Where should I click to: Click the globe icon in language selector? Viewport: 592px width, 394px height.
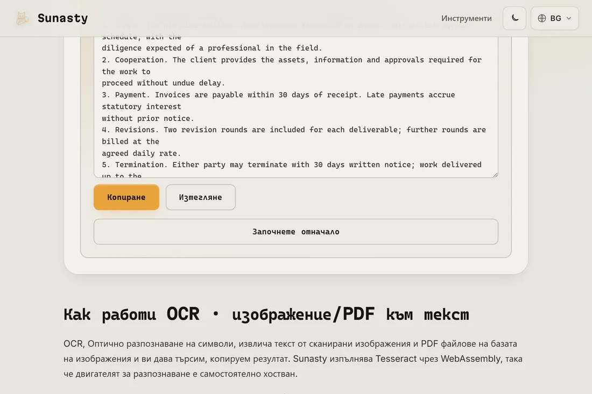point(542,18)
